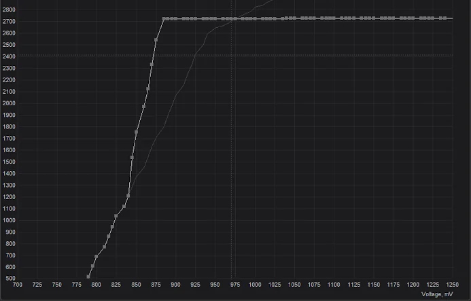Select the corner point where the curve flattens
Image resolution: width=471 pixels, height=301 pixels.
(x=164, y=18)
